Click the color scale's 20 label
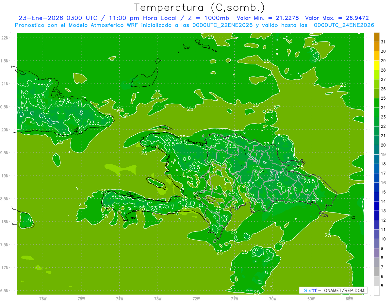 tap(384, 145)
